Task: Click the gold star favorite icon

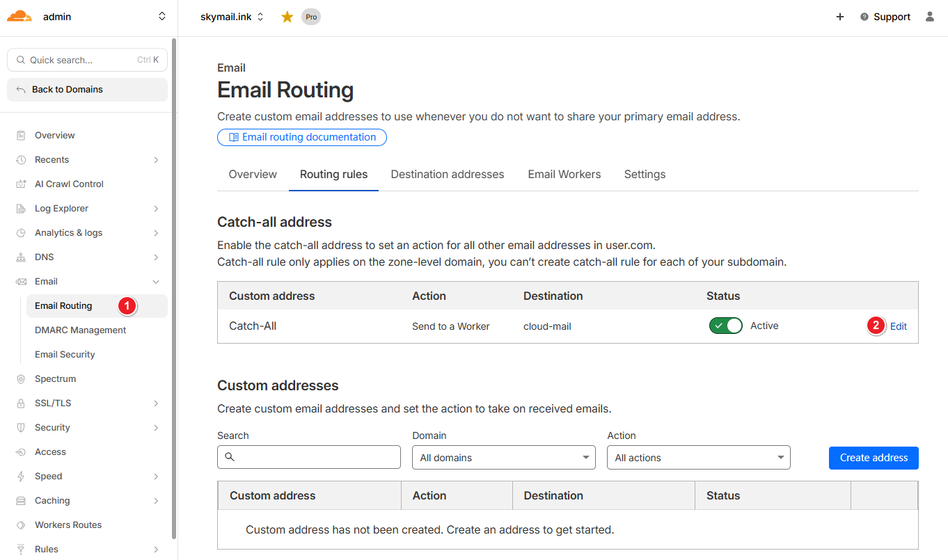Action: click(x=287, y=17)
